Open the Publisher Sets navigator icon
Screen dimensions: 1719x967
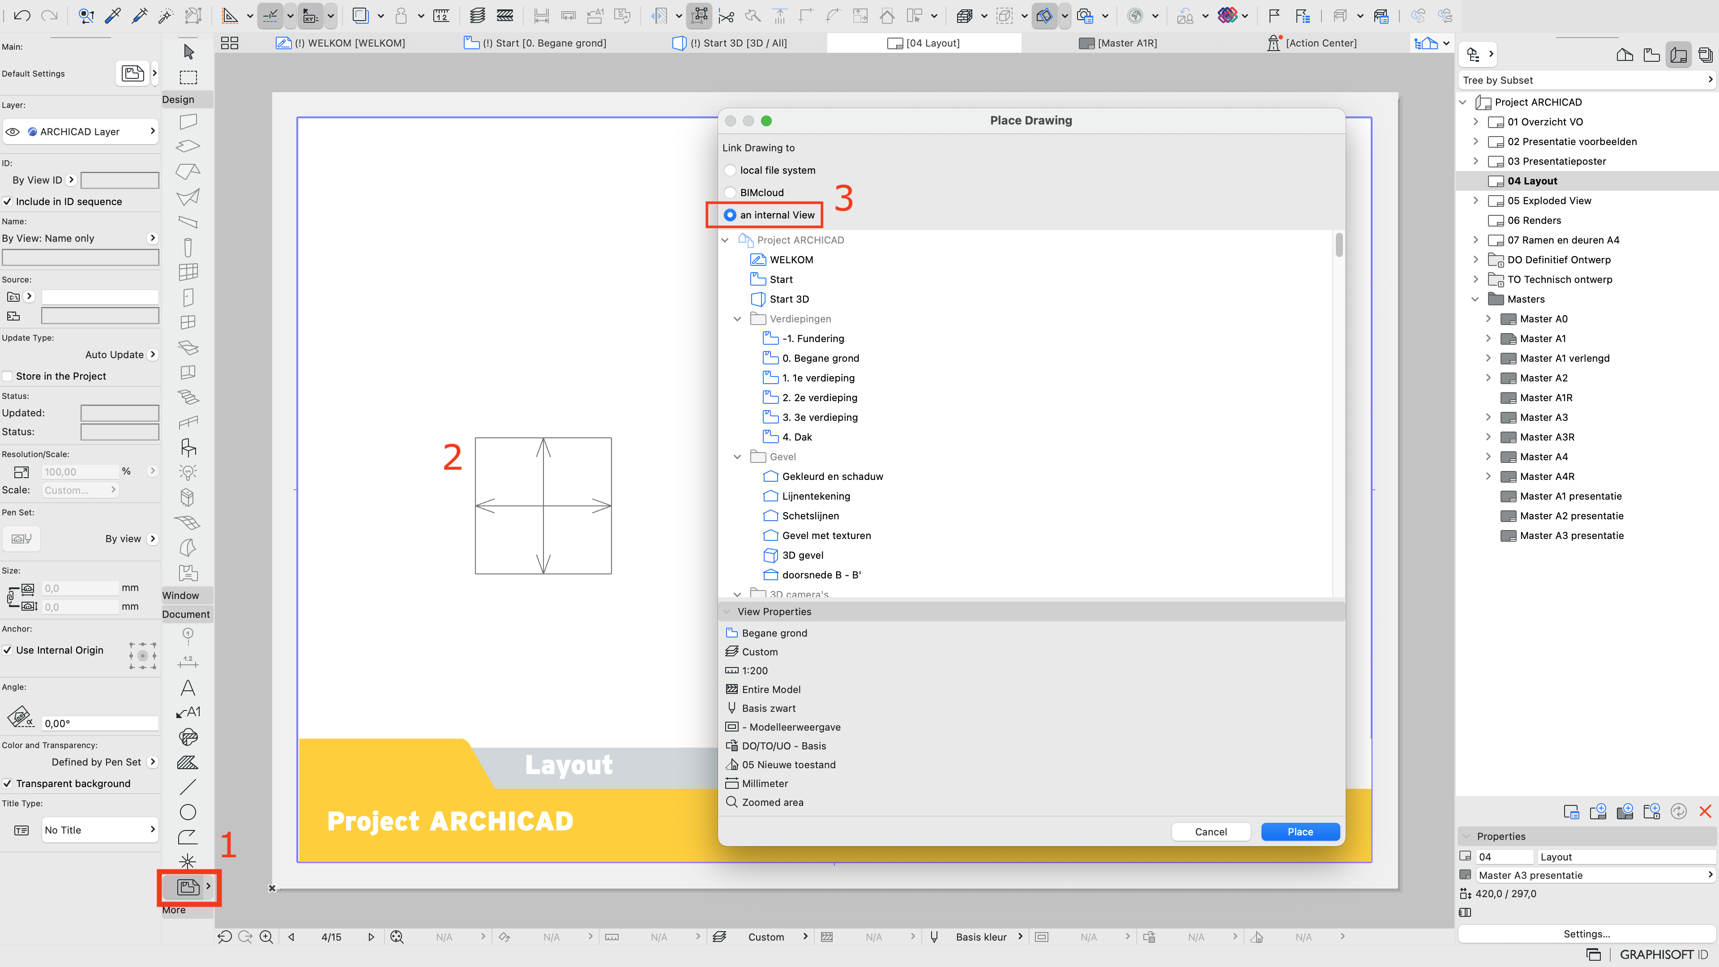1705,55
